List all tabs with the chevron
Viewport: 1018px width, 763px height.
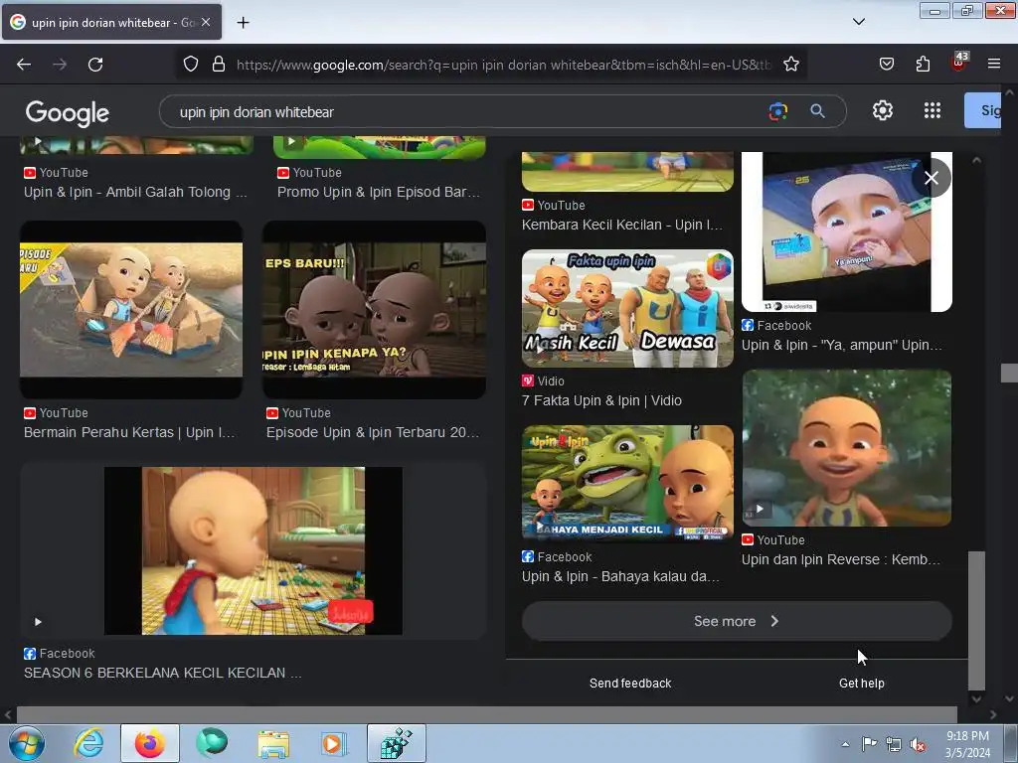[x=858, y=22]
